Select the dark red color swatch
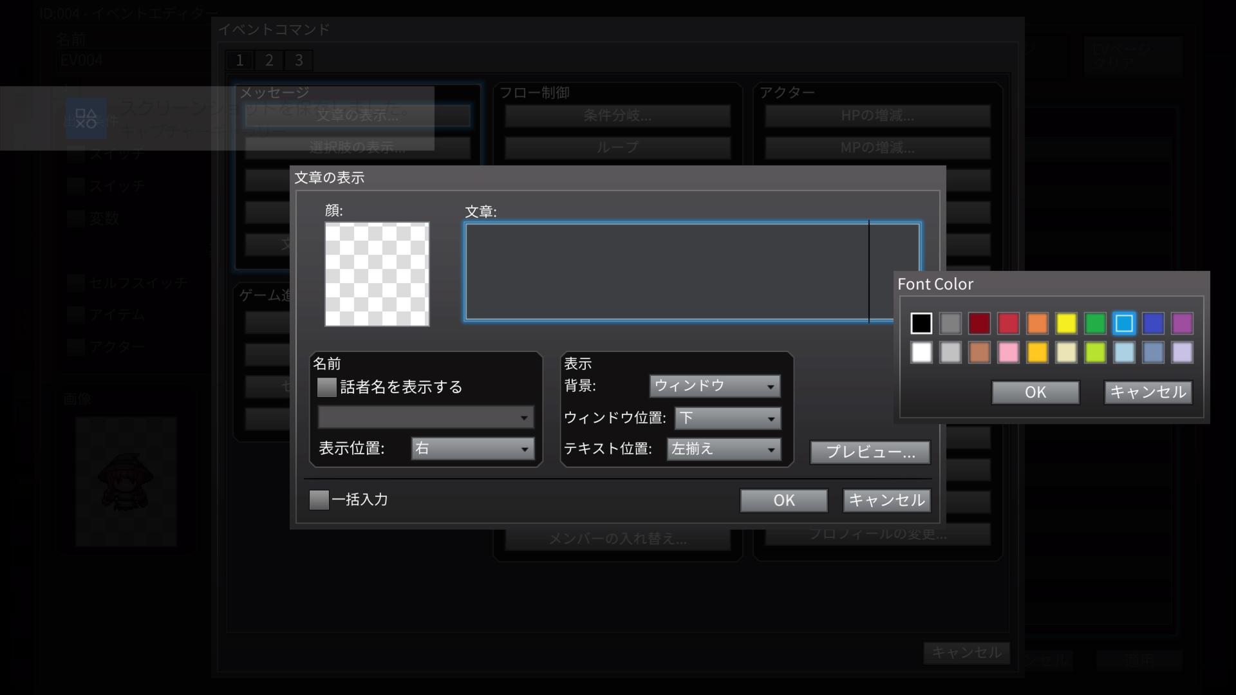This screenshot has height=695, width=1236. click(979, 323)
